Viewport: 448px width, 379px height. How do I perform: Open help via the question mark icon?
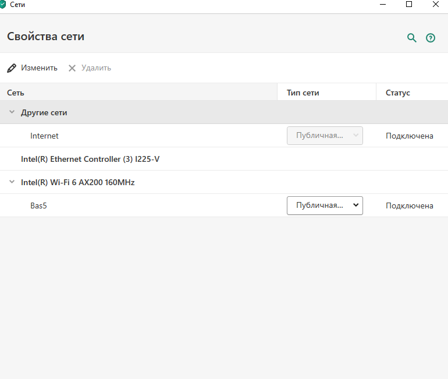431,38
